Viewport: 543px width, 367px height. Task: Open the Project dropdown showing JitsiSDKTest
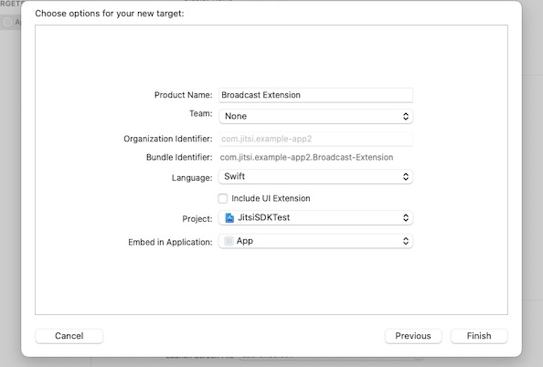tap(315, 217)
